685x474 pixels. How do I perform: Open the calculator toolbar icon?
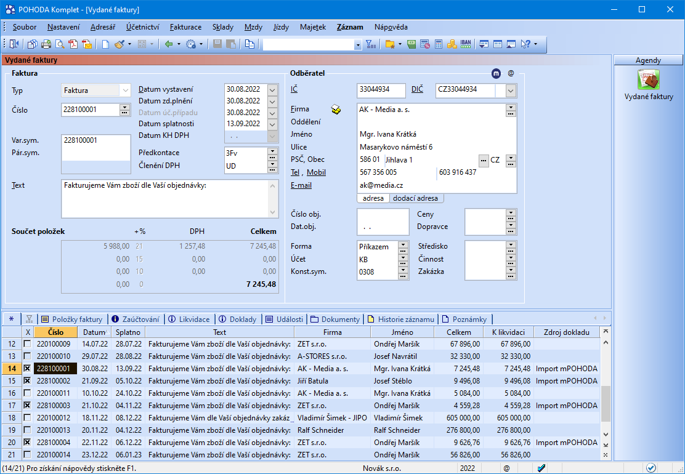click(438, 44)
